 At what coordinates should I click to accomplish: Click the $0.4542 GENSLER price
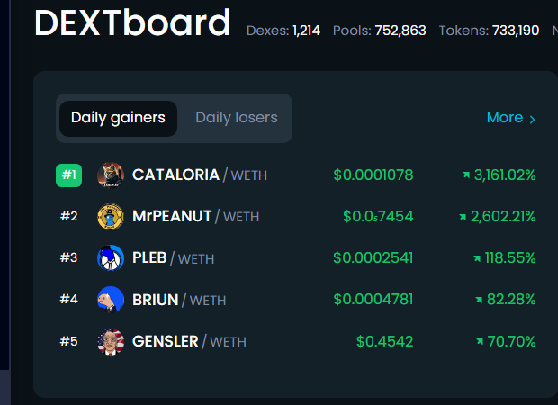click(x=384, y=341)
